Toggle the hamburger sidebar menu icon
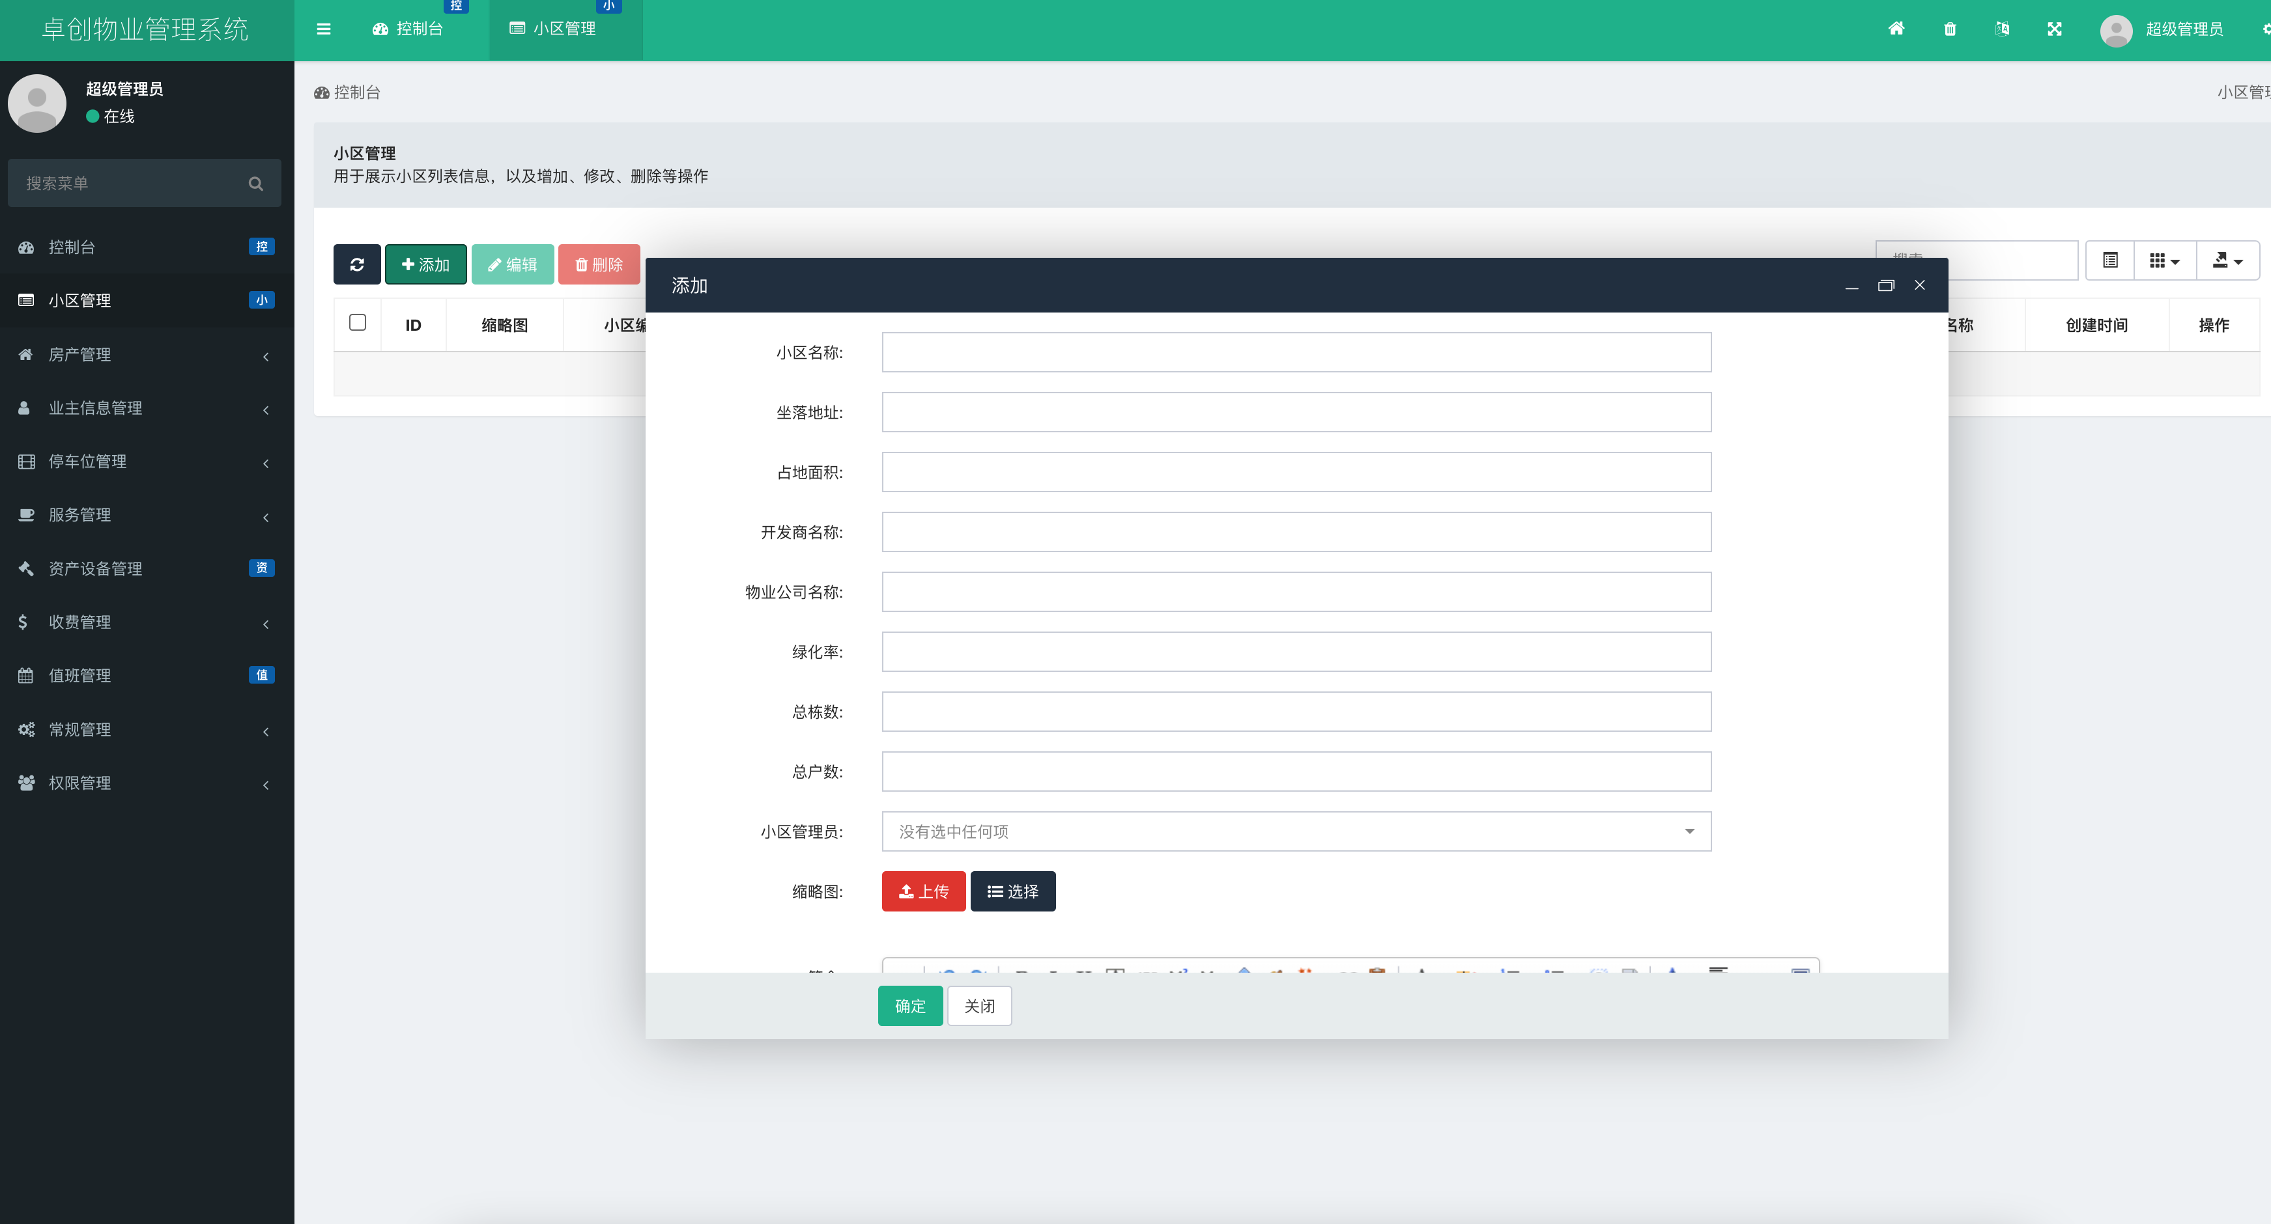Screen dimensions: 2271x1224 tap(324, 29)
